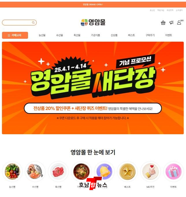Select the 축산물 meat circle icon
The width and height of the screenshot is (186, 197).
(x=58, y=171)
